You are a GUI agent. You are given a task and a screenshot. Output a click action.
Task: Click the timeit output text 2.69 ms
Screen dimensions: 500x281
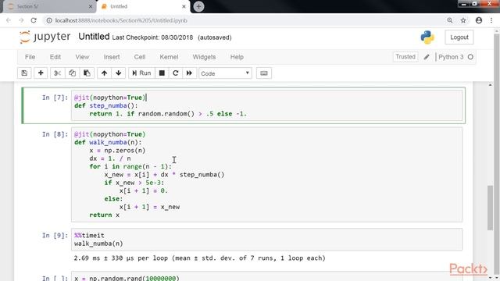click(199, 258)
